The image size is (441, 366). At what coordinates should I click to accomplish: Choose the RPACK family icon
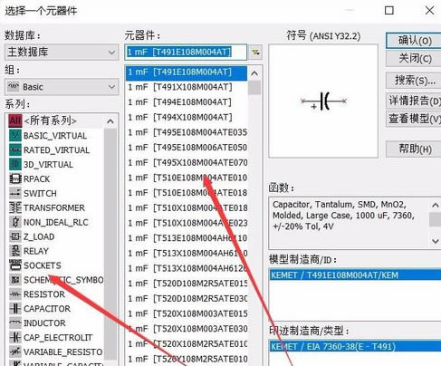(15, 178)
